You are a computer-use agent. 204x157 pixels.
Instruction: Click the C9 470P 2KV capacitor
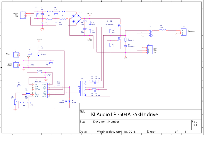pyautogui.click(x=125, y=46)
